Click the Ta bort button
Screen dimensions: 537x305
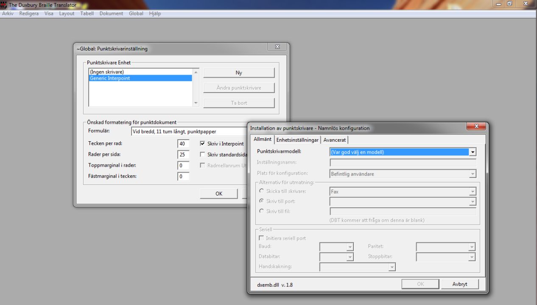pyautogui.click(x=239, y=103)
